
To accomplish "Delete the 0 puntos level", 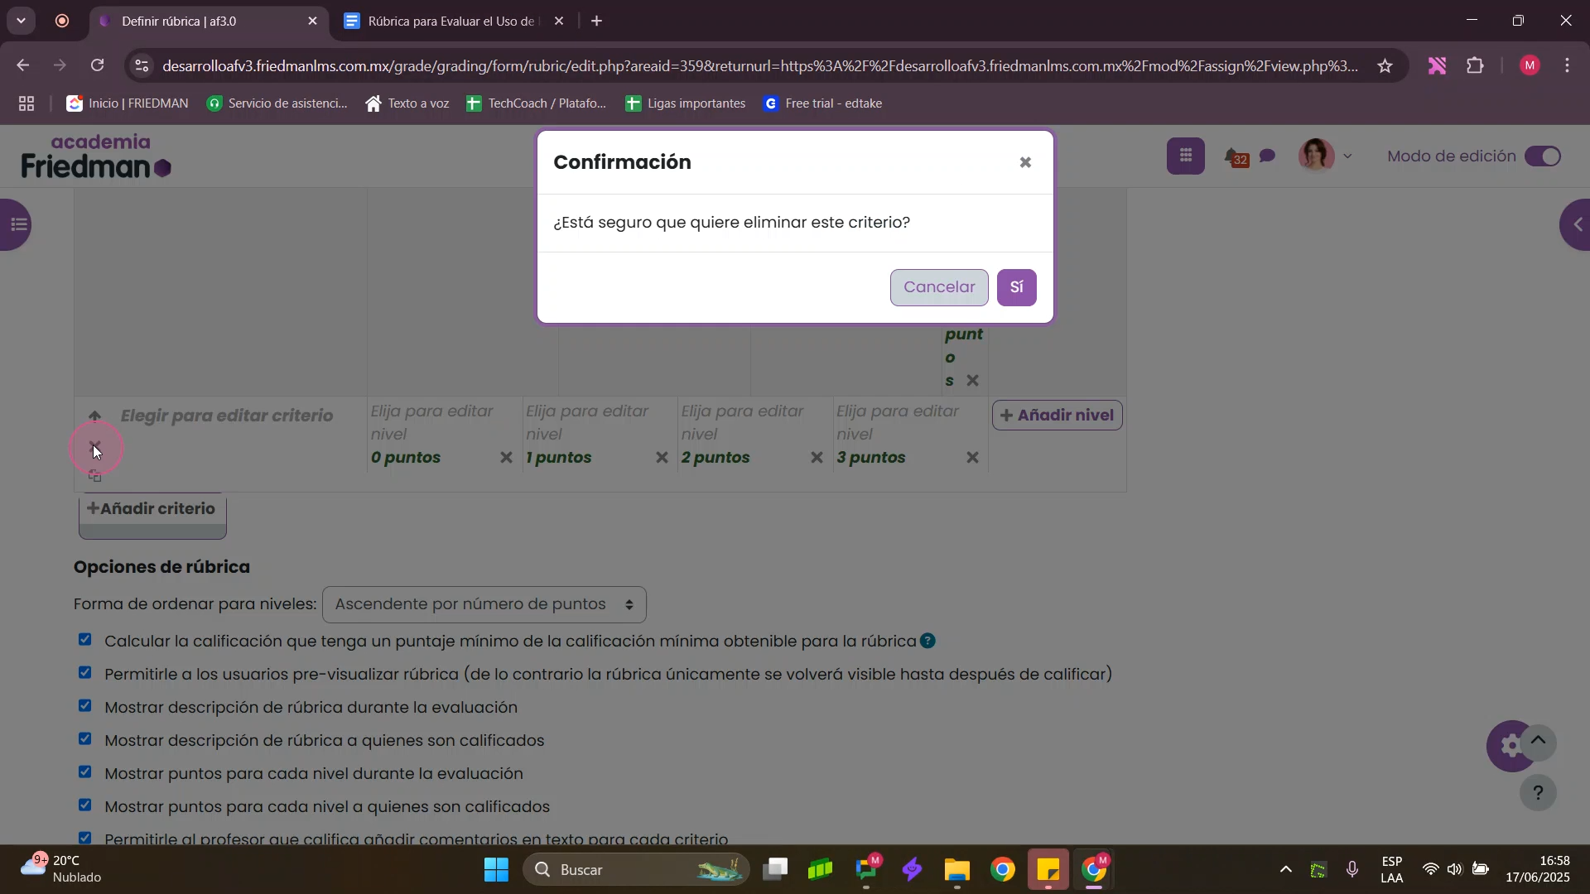I will tap(506, 458).
